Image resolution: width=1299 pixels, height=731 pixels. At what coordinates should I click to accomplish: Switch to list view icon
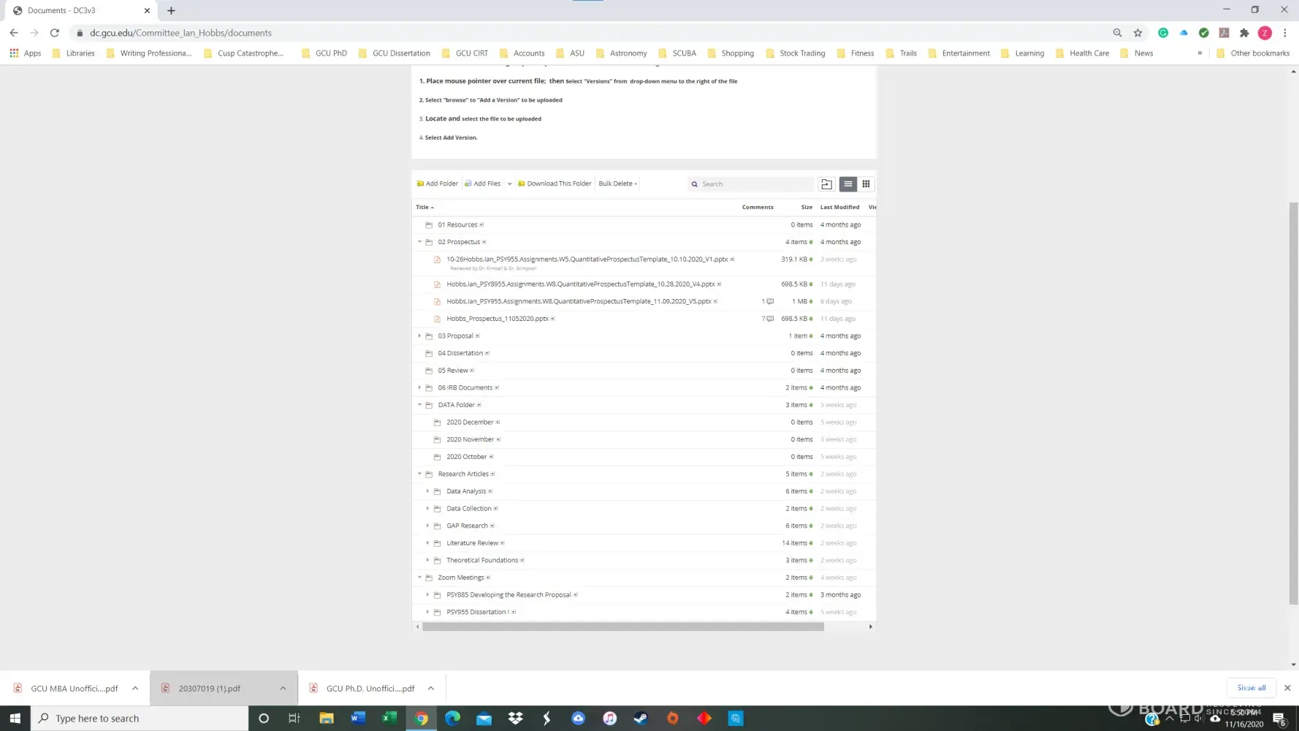click(847, 184)
